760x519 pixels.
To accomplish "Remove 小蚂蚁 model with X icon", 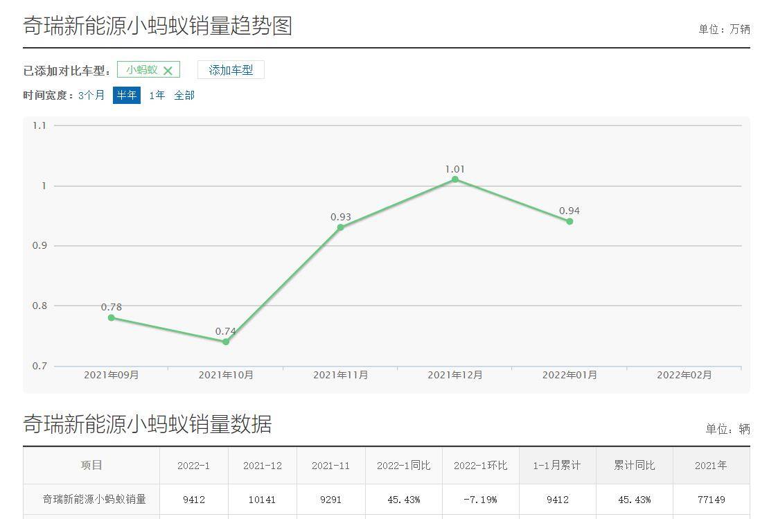I will click(168, 71).
